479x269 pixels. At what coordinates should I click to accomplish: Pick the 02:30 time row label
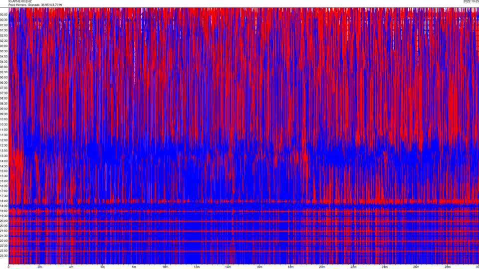tap(3, 40)
